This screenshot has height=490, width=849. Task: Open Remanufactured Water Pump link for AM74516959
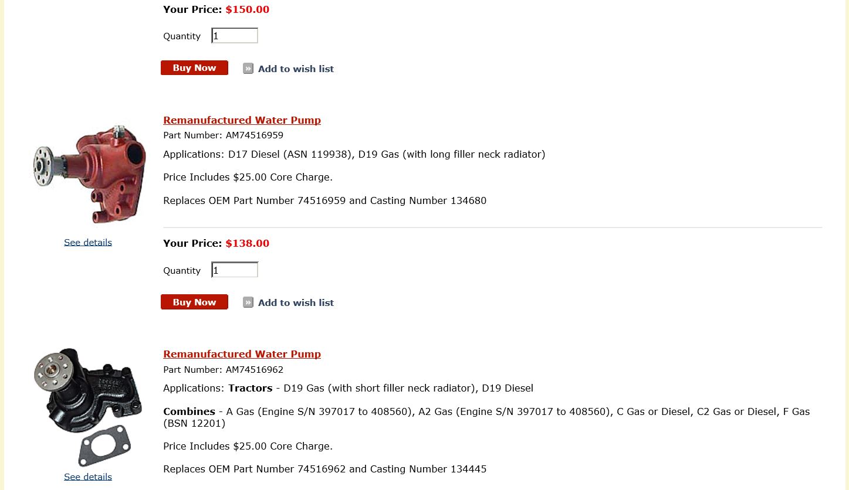(x=242, y=120)
